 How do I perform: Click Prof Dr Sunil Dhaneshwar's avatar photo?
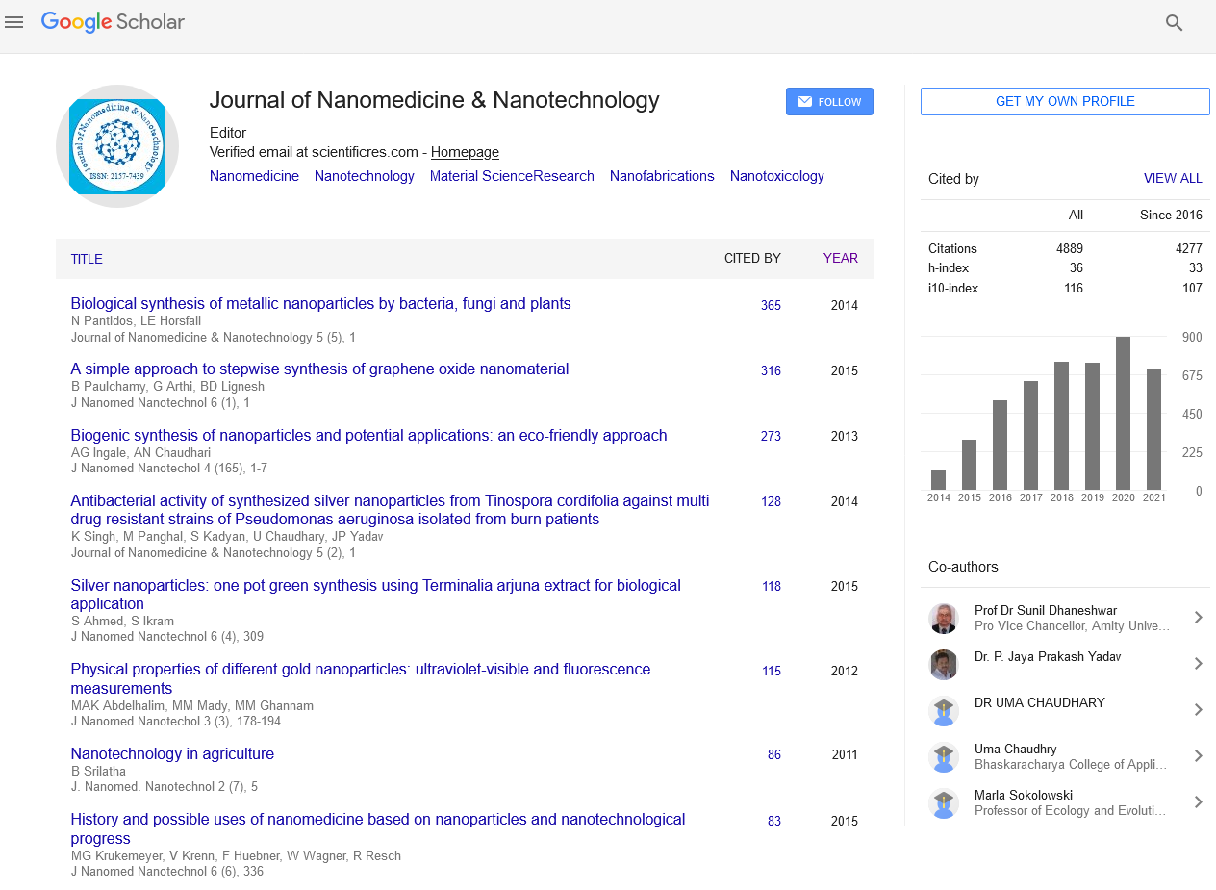pyautogui.click(x=944, y=618)
